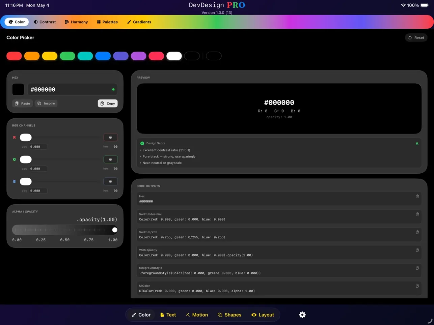Click the Inspire button
Viewport: 434px width, 325px height.
[x=46, y=104]
